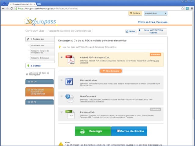
Task: Go back with the browser back arrow
Action: 3,9
